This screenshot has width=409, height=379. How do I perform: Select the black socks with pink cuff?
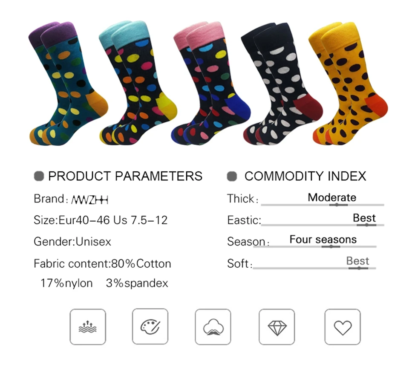click(211, 84)
